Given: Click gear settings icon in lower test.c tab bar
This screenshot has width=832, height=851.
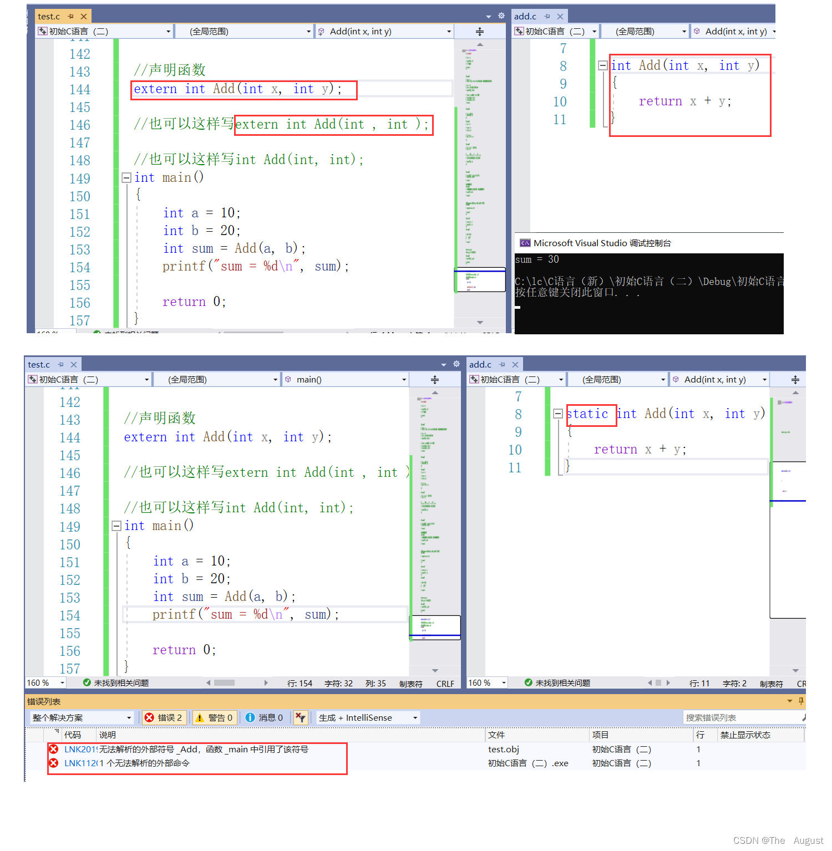Looking at the screenshot, I should click(x=456, y=364).
